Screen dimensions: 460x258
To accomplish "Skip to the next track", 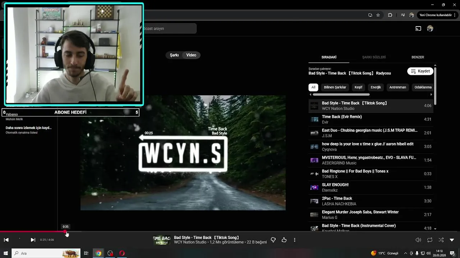I will pos(33,240).
